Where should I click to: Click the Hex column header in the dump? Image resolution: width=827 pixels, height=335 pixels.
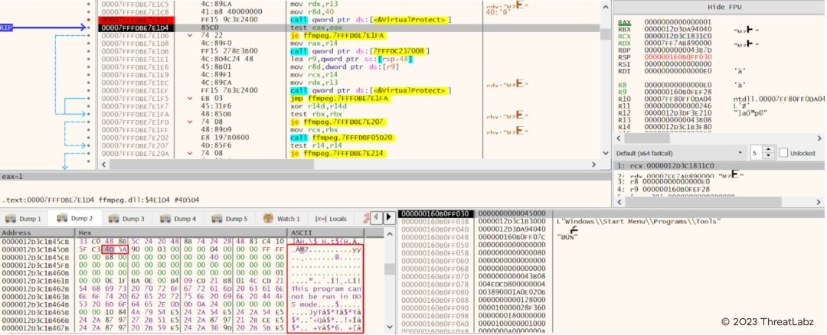pyautogui.click(x=181, y=233)
